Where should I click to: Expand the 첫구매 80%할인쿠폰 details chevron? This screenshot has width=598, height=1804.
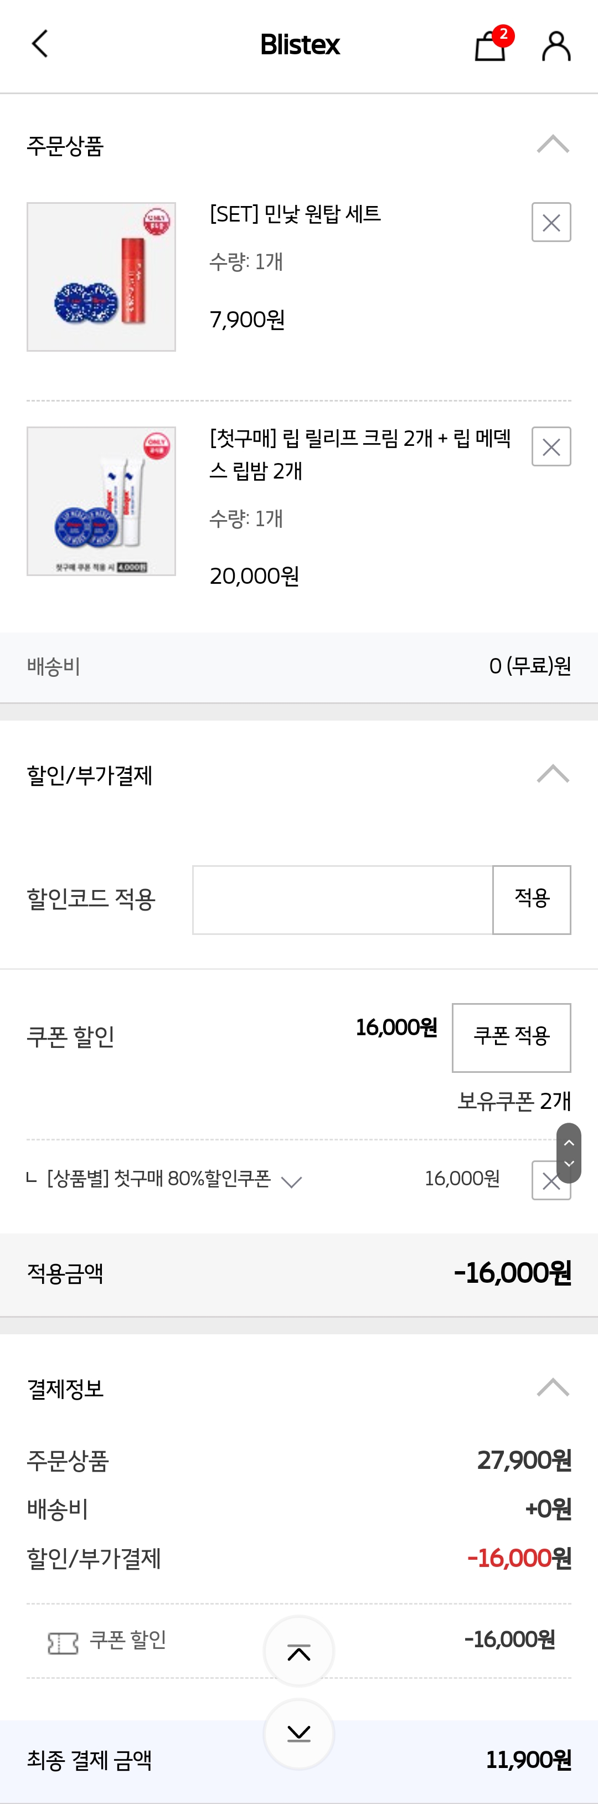pyautogui.click(x=291, y=1181)
